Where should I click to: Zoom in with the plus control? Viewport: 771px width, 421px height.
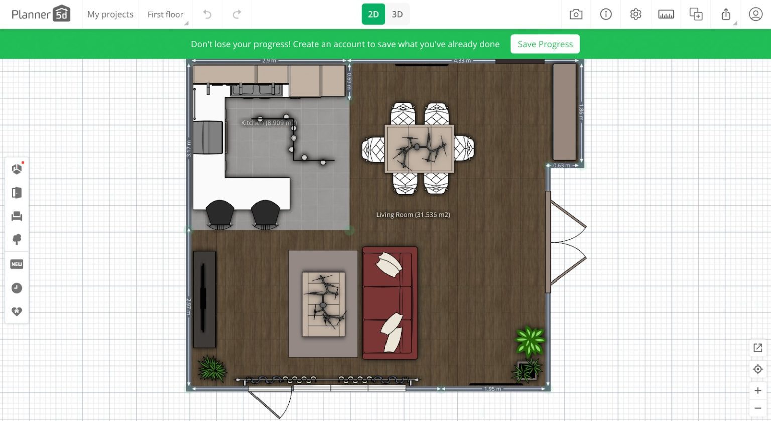point(757,390)
